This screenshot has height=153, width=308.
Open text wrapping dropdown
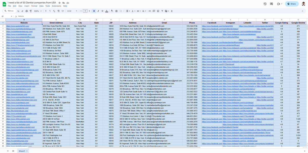point(139,11)
